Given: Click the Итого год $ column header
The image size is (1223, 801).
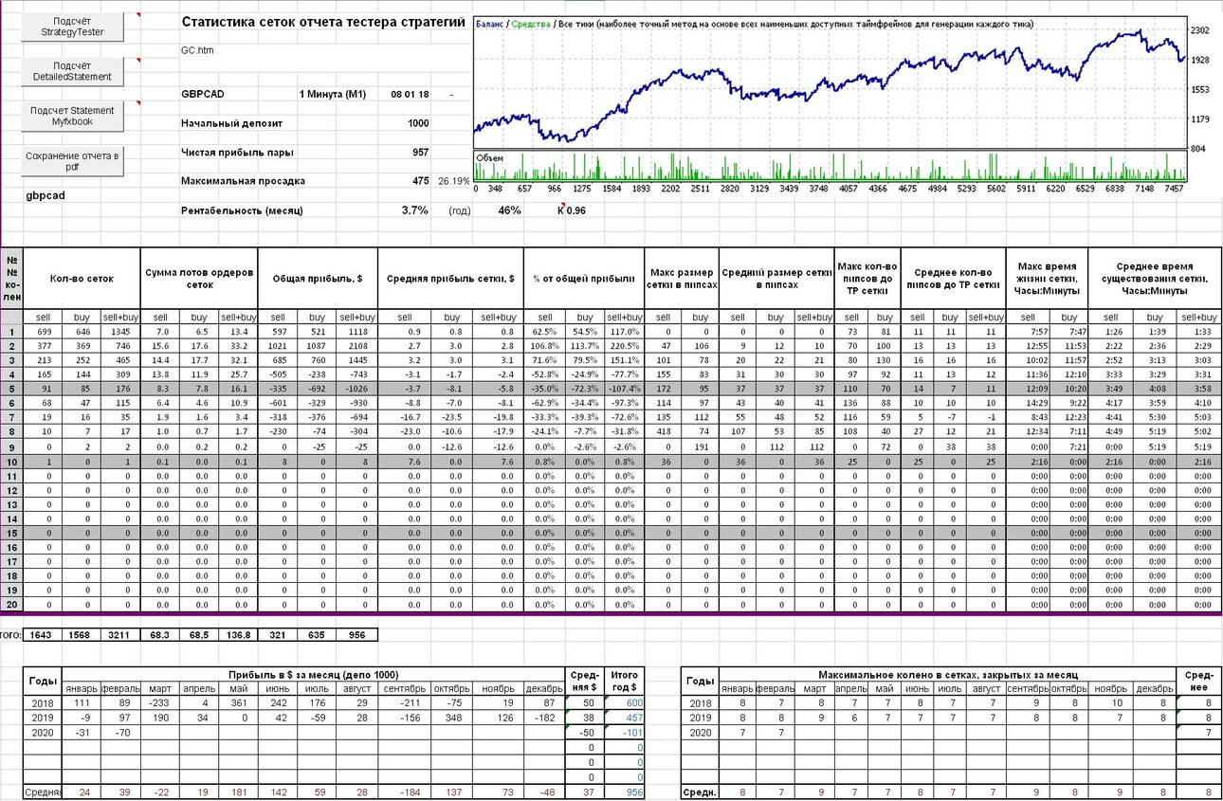Looking at the screenshot, I should tap(624, 681).
